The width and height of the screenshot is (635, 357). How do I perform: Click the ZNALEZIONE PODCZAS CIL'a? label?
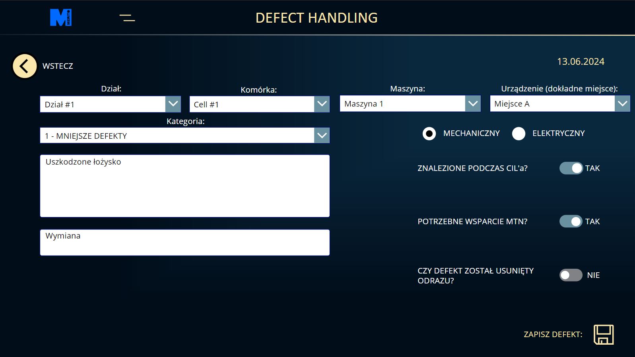point(472,168)
